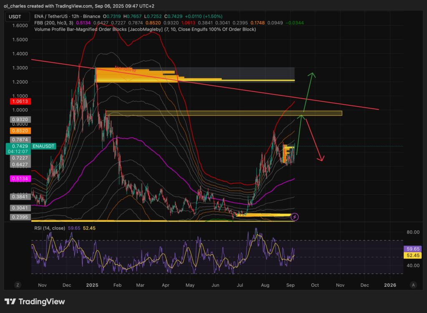Click the red 'trendline' text label
This screenshot has width=427, height=313.
pos(125,69)
